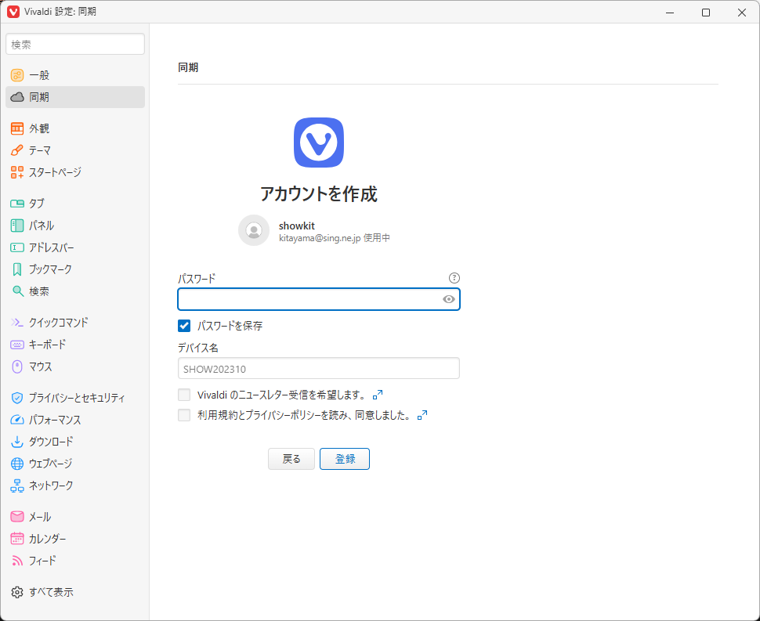The height and width of the screenshot is (621, 760).
Task: Click the password help question mark
Action: click(x=454, y=278)
